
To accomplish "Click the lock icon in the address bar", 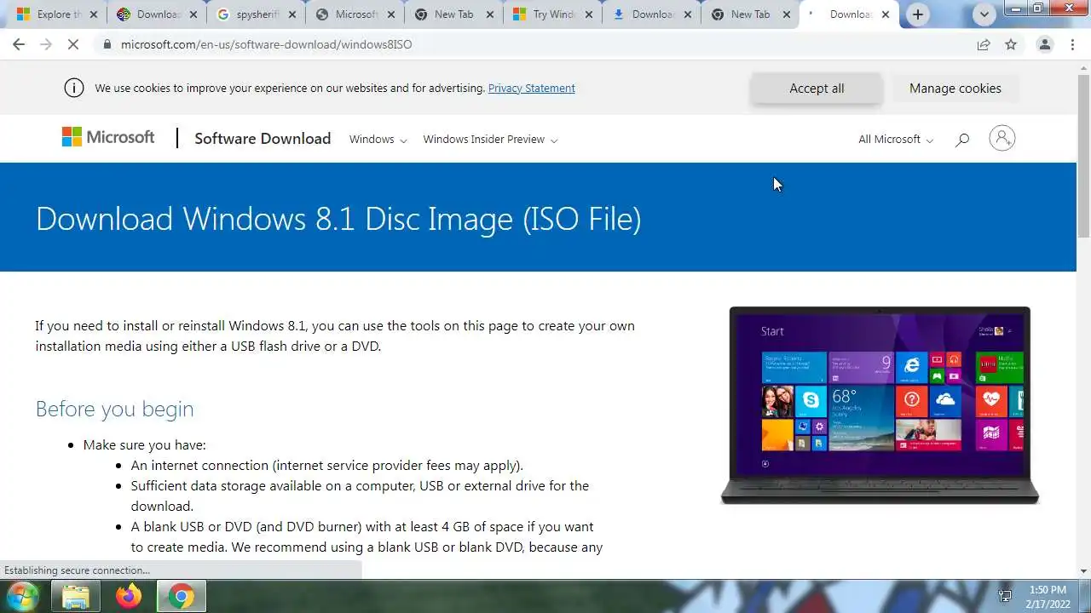I will coord(107,44).
